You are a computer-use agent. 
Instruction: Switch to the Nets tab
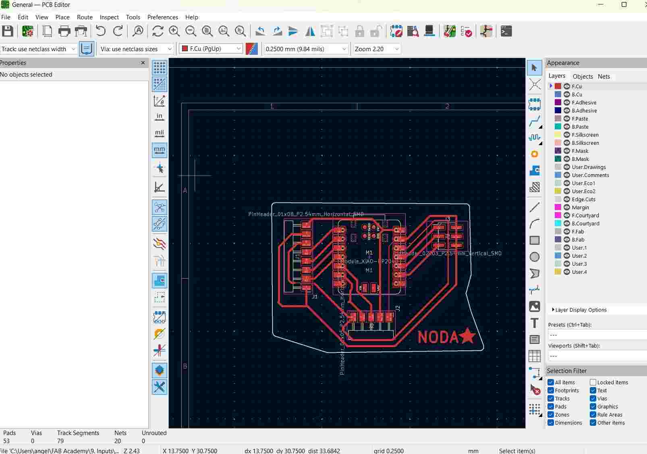(603, 76)
